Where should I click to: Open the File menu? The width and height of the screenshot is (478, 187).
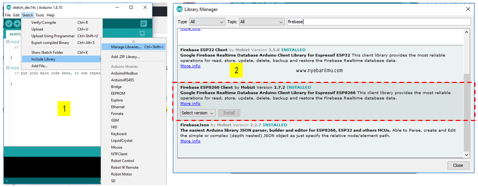[8, 15]
